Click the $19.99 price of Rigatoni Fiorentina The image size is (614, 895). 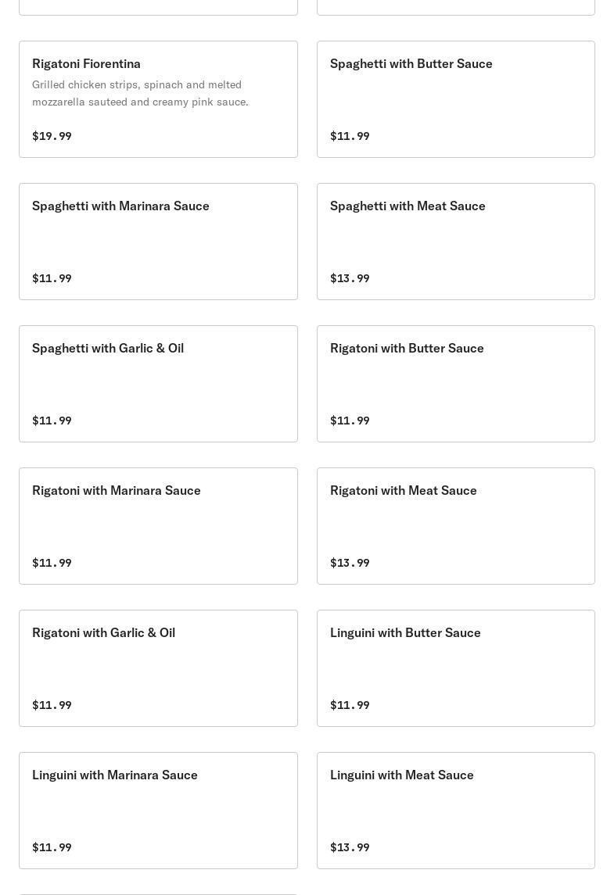[x=52, y=136]
